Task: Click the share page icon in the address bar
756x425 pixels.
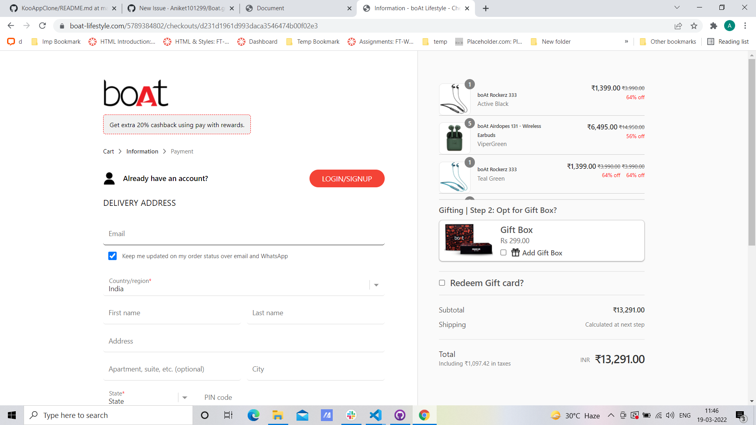Action: pyautogui.click(x=678, y=26)
